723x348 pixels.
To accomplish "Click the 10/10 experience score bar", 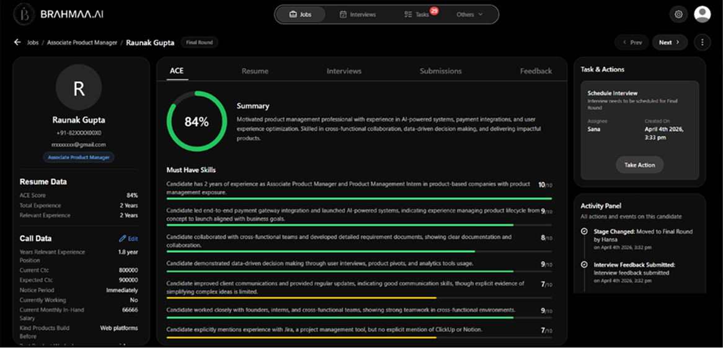I will coord(359,199).
